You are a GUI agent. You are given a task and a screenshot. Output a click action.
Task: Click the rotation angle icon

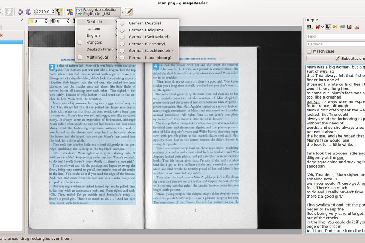click(x=36, y=11)
